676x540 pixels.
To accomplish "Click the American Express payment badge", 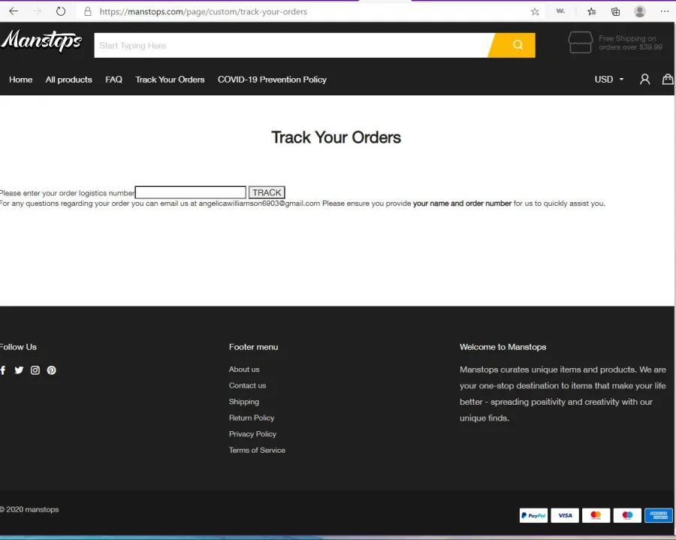I will [658, 515].
